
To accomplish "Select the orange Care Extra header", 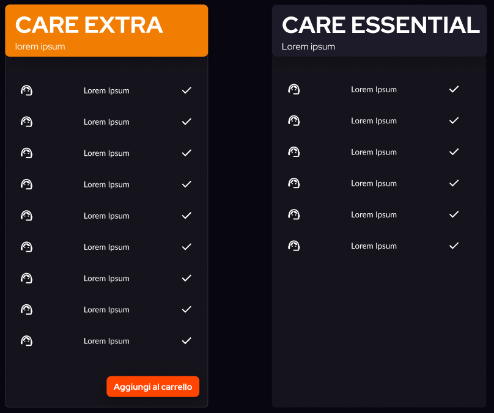I will (106, 31).
